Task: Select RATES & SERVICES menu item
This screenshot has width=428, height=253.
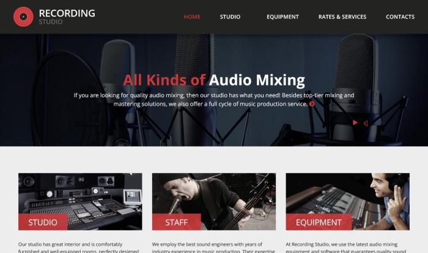Action: pyautogui.click(x=342, y=17)
